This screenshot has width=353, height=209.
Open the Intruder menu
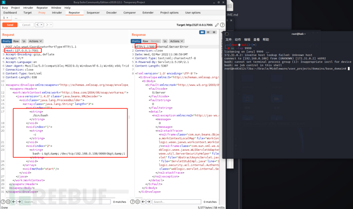click(x=28, y=8)
